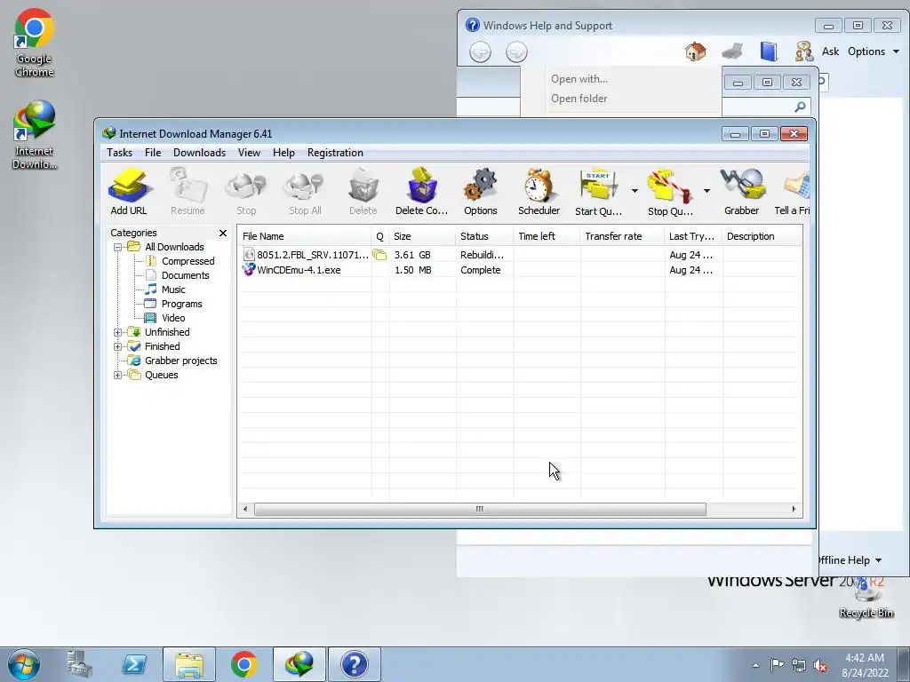Open Google Chrome desktop shortcut
Viewport: 910px width, 682px height.
(x=35, y=43)
